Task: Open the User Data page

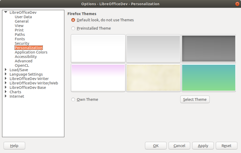Action: tap(23, 17)
